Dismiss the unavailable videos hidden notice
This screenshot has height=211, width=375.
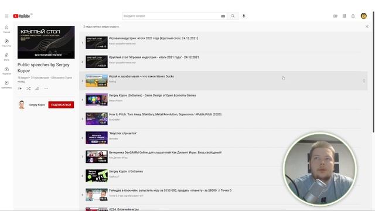tap(367, 26)
